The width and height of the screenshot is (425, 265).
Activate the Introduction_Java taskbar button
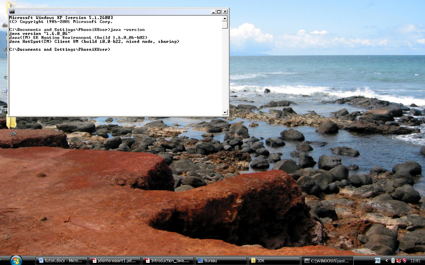click(x=168, y=261)
